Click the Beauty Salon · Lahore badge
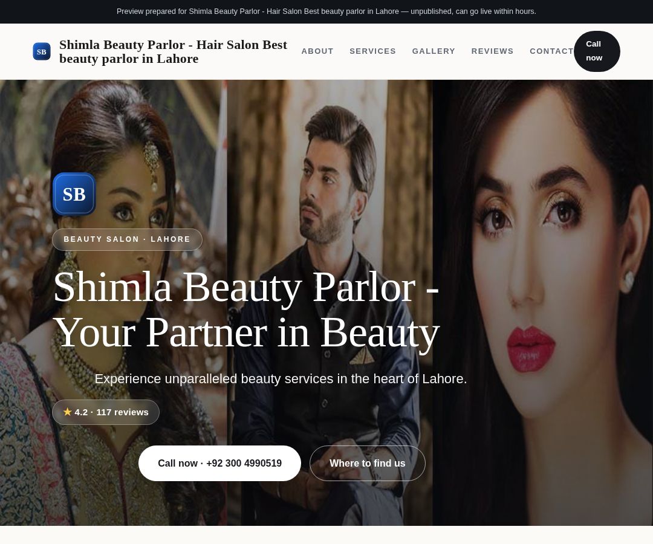 coord(127,239)
